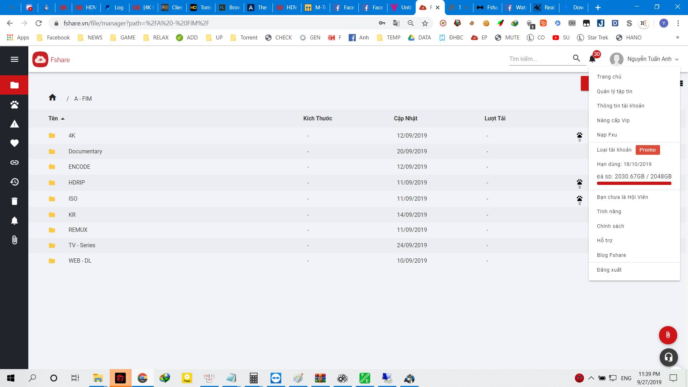Select Nâng cấp Vip in the account menu
Screen dimensions: 688x387
pos(613,120)
